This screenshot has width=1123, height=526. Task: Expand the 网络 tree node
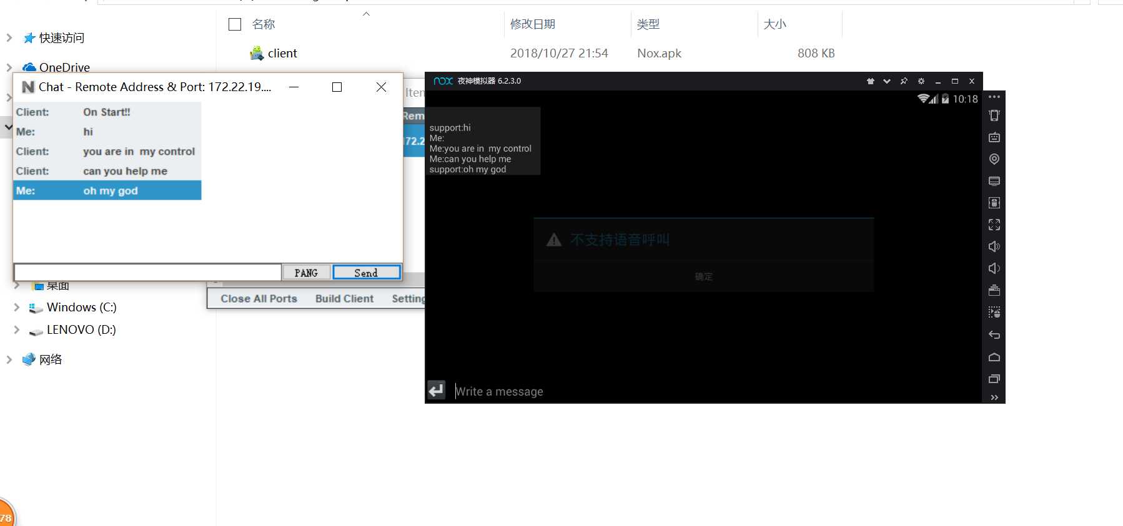9,359
